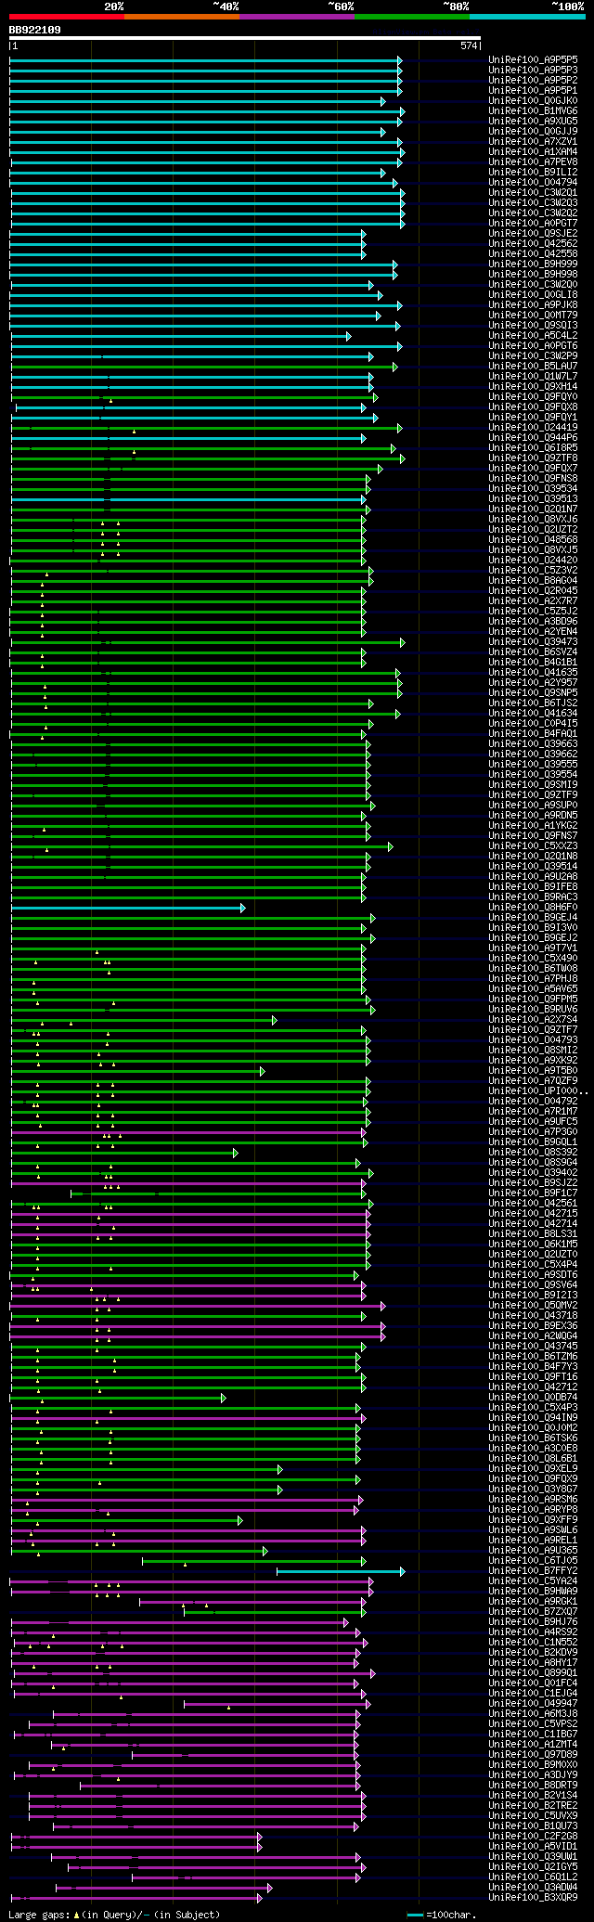Select label UniRef100_Q899Q1
This screenshot has width=594, height=1922.
point(533,1672)
